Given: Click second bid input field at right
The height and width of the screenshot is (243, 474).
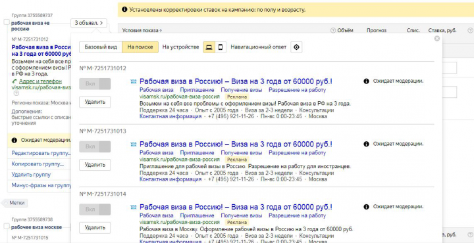Looking at the screenshot, I should [x=450, y=92].
